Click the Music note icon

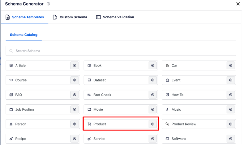167,109
